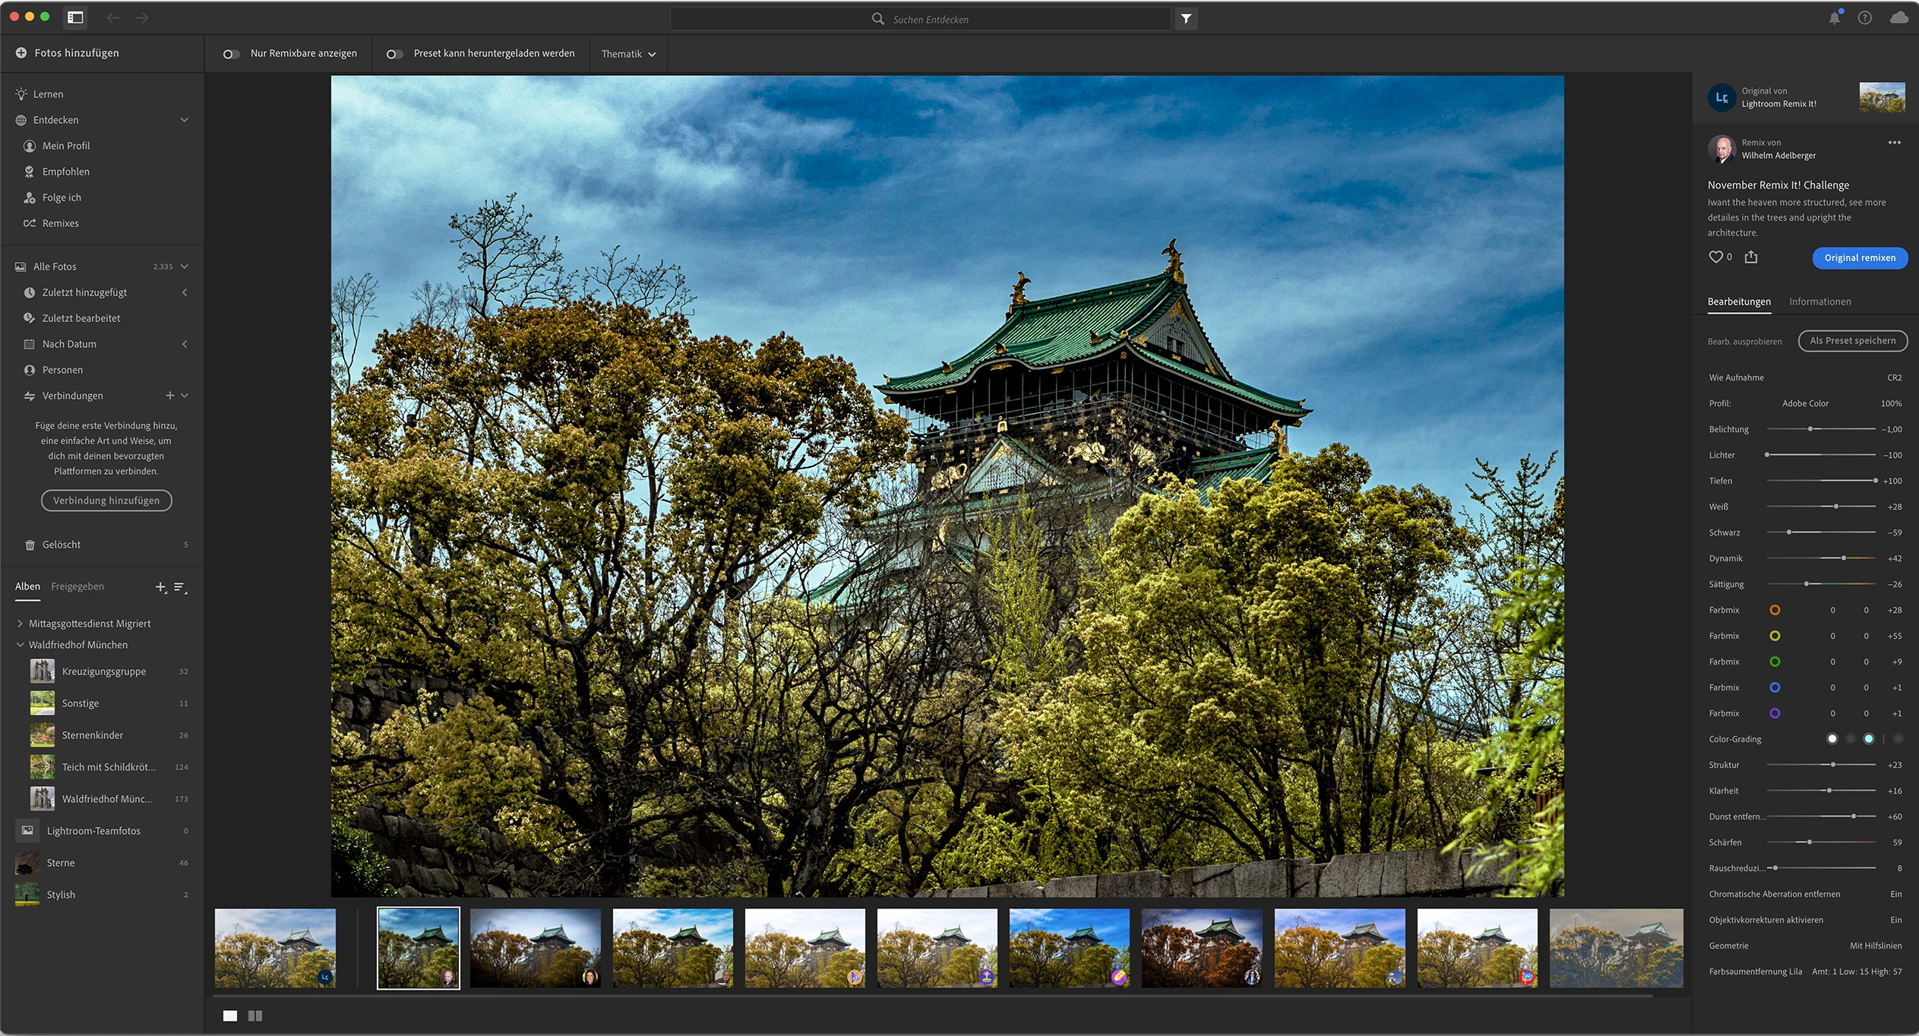This screenshot has width=1919, height=1036.
Task: Collapse the Waldfriedhof München folder
Action: point(20,645)
